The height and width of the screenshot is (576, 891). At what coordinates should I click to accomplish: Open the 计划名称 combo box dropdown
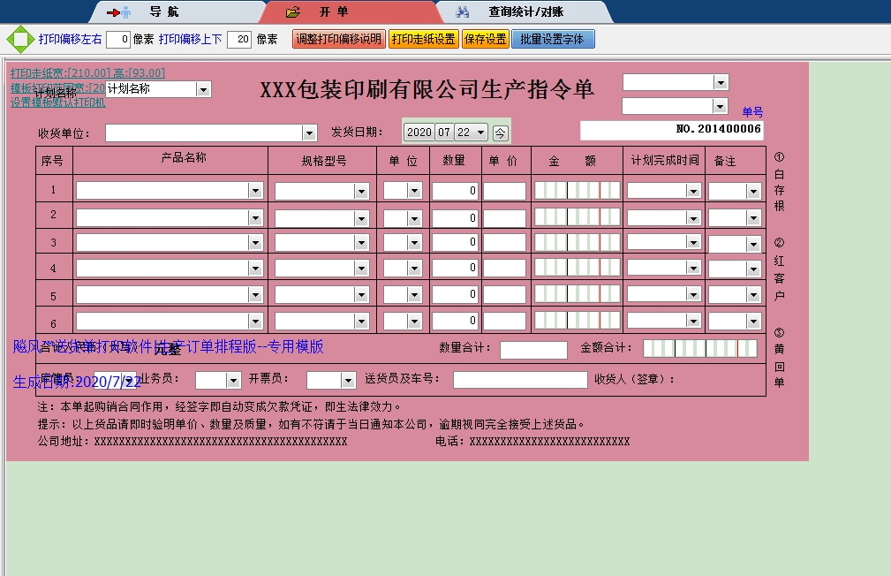coord(203,89)
